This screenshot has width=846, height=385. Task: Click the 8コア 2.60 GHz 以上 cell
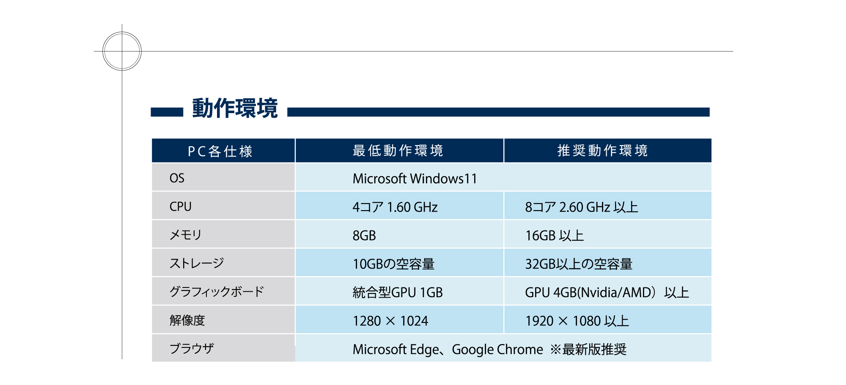coord(582,207)
